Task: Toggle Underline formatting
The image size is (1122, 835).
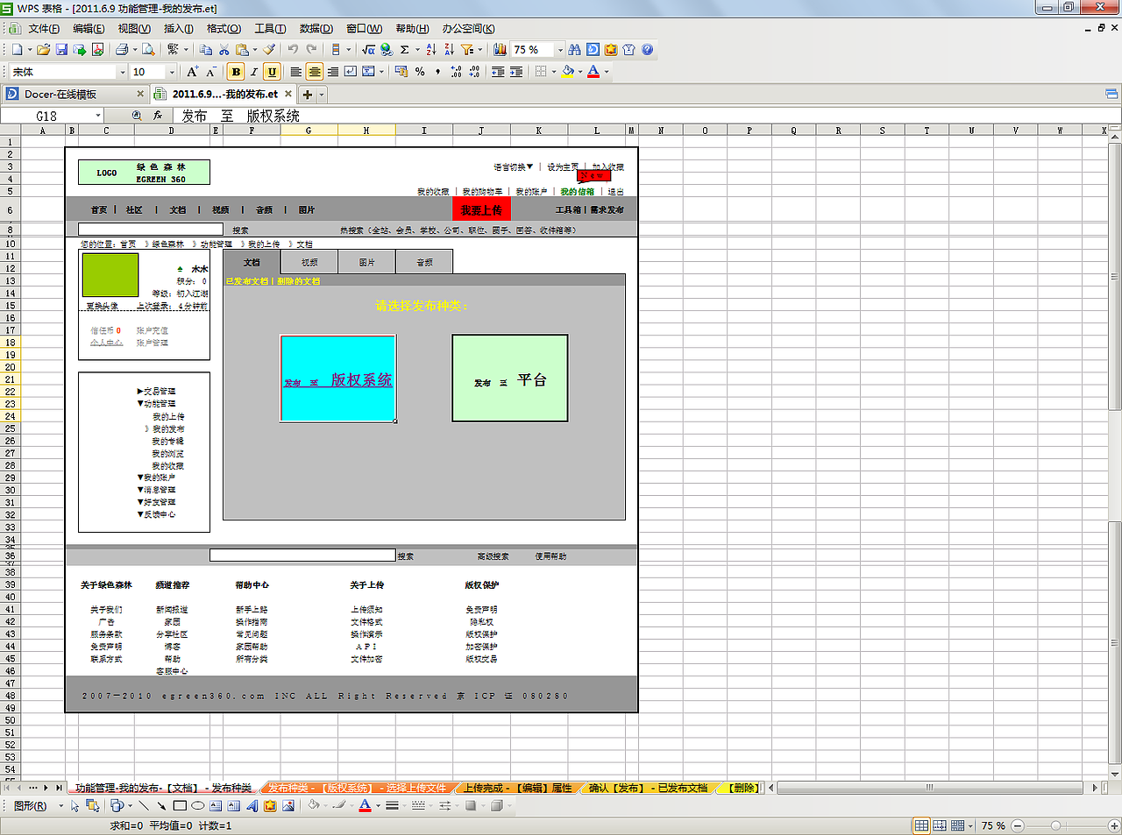Action: (272, 72)
